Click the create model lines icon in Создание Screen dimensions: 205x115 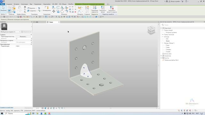coord(87,8)
